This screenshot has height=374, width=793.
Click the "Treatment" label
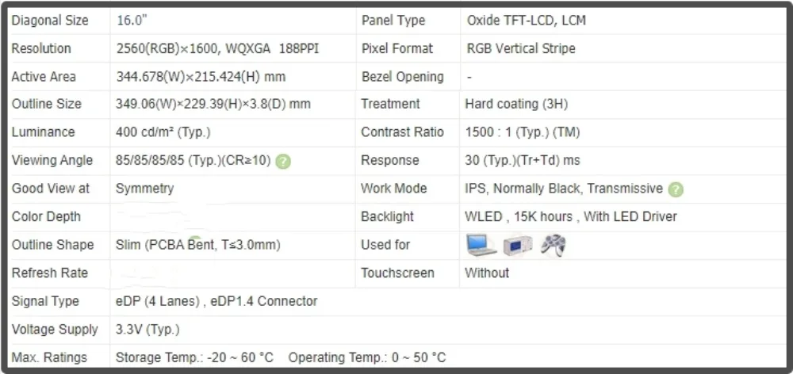[390, 104]
